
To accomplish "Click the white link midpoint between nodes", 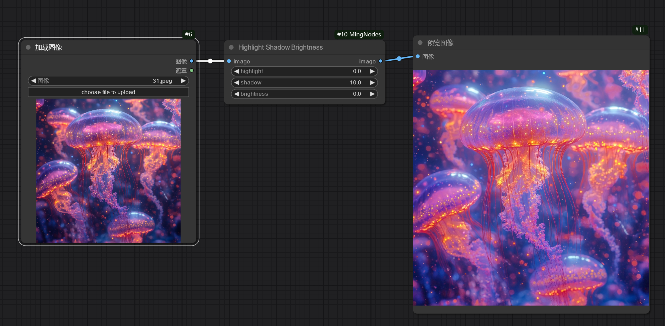I will tap(210, 61).
